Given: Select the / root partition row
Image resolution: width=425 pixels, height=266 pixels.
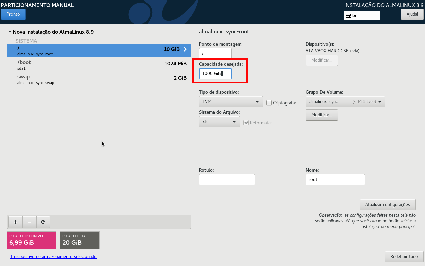Looking at the screenshot, I should [x=99, y=51].
